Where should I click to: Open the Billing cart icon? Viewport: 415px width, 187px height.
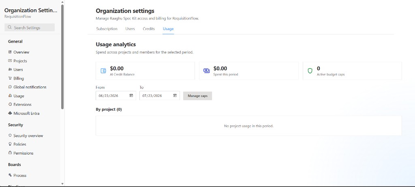(10, 78)
